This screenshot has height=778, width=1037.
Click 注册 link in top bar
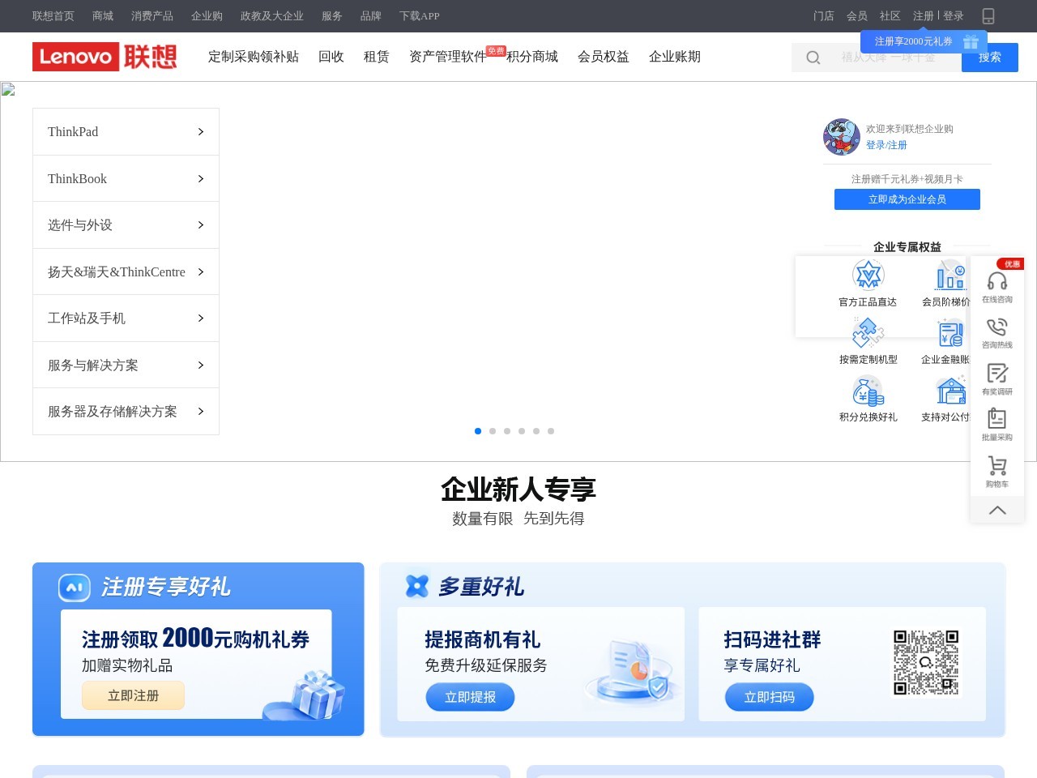pyautogui.click(x=924, y=16)
